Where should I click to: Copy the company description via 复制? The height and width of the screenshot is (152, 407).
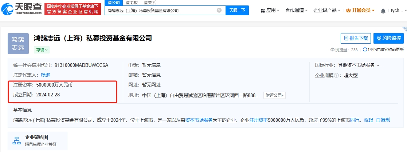[383, 120]
